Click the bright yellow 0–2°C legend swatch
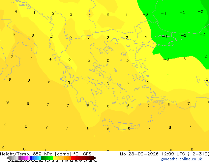209x162 pixels. tap(54, 158)
